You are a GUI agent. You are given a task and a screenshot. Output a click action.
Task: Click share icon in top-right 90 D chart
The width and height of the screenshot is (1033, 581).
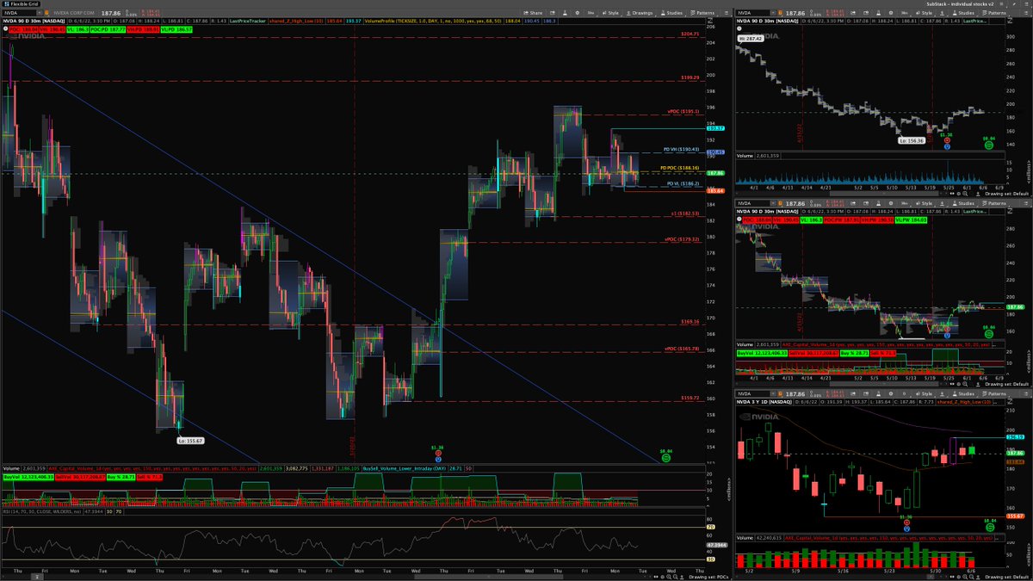853,13
